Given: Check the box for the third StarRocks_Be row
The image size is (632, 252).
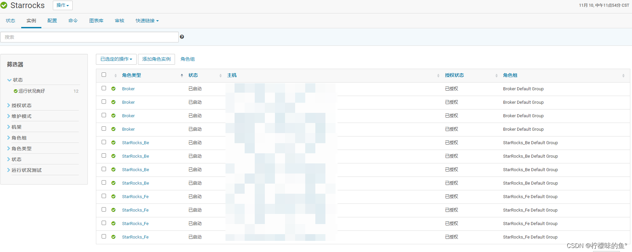Looking at the screenshot, I should pyautogui.click(x=104, y=169).
